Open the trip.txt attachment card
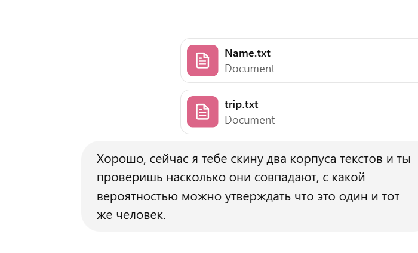 (299, 112)
